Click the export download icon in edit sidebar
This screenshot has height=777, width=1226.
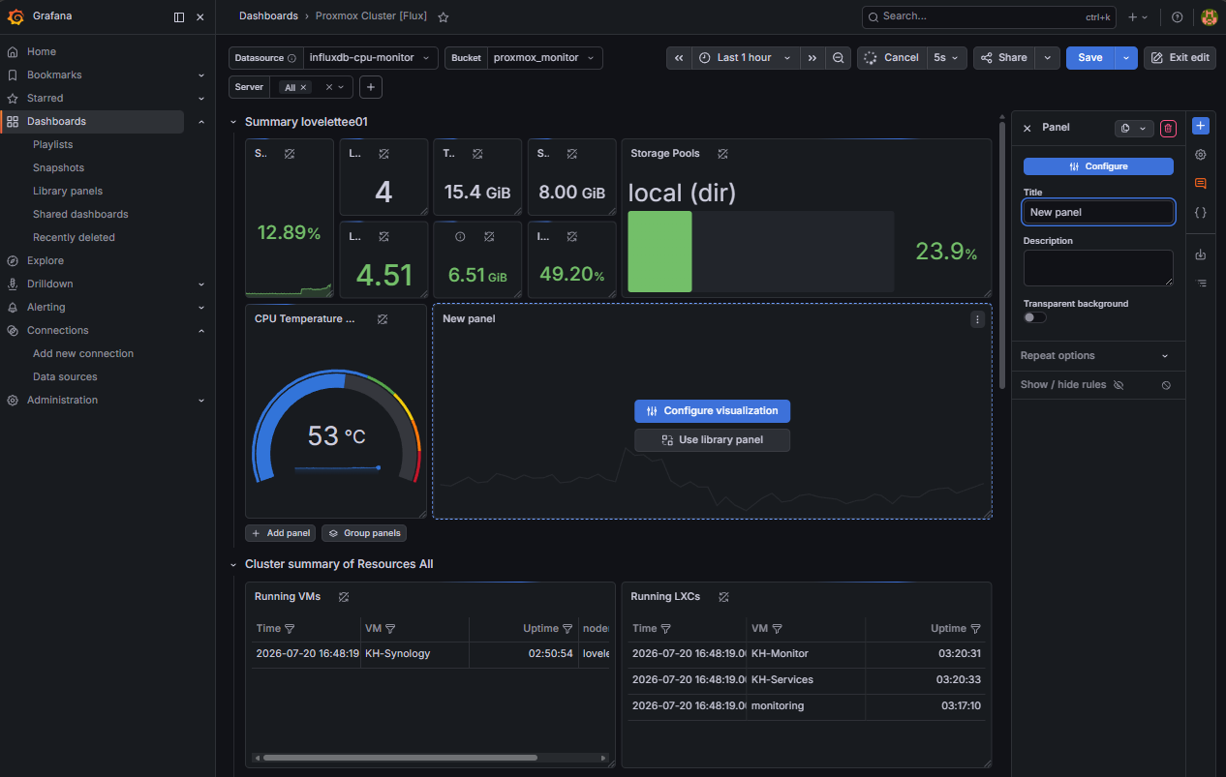point(1201,254)
